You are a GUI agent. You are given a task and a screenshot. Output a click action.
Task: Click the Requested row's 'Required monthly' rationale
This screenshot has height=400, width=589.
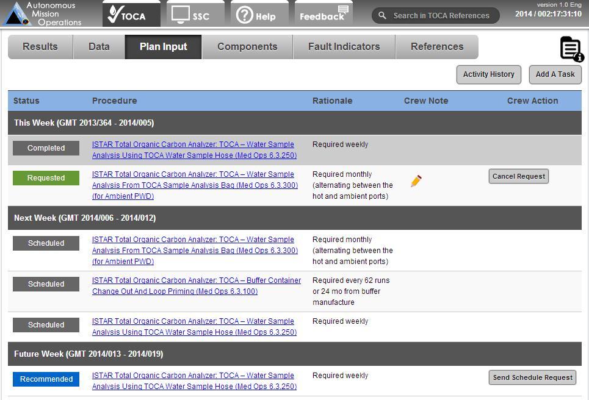[x=353, y=185]
